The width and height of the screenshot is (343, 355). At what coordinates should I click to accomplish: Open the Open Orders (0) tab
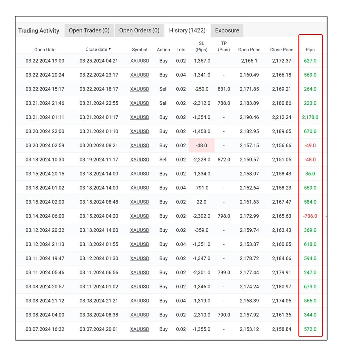pos(139,31)
